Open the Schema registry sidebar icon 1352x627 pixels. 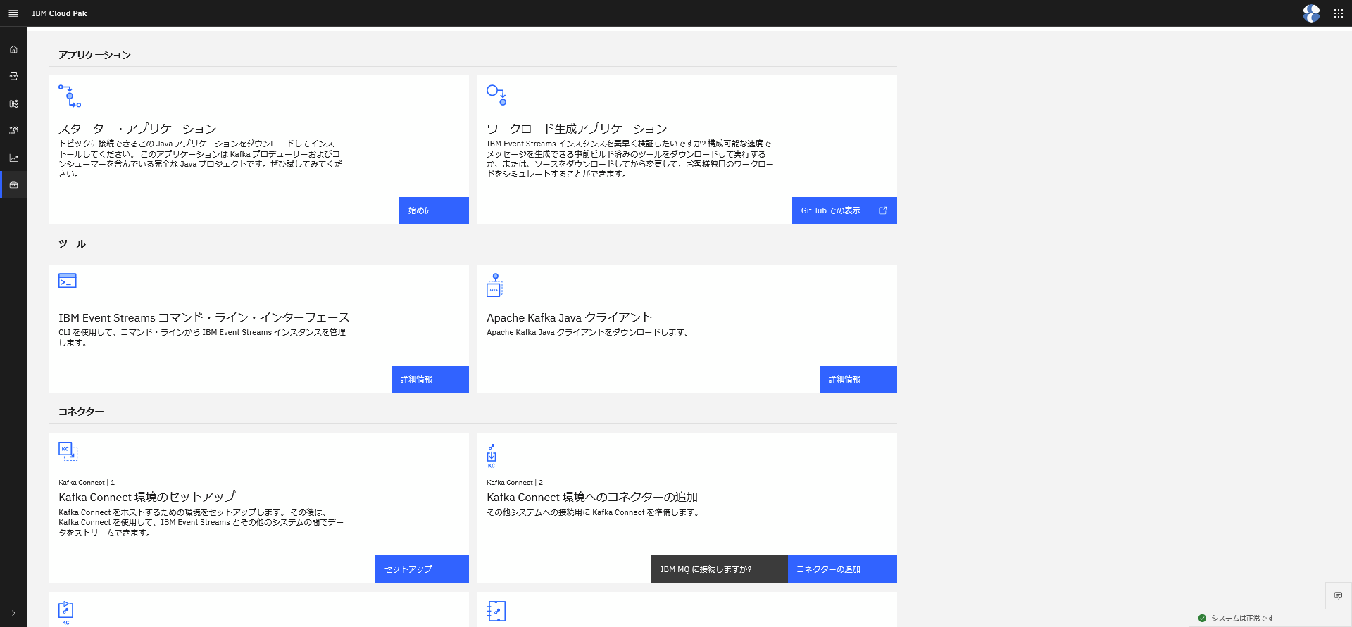point(13,103)
